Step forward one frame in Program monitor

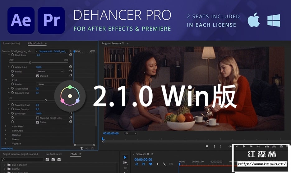click(251, 146)
